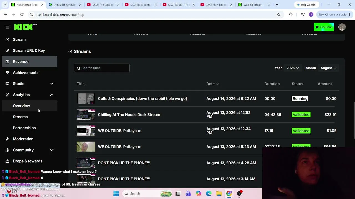The height and width of the screenshot is (199, 355).
Task: Open thumbnail of Chilling At The House stream
Action: tap(86, 115)
